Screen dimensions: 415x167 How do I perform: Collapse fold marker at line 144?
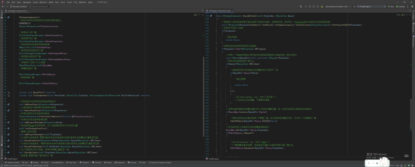pos(217,64)
